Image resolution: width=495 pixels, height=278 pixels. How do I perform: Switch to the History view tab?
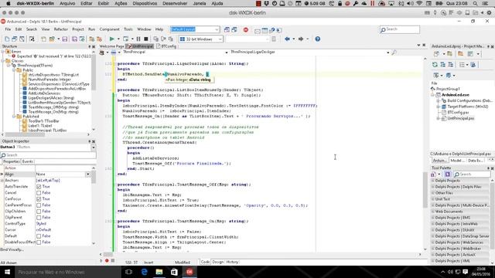coord(232,262)
